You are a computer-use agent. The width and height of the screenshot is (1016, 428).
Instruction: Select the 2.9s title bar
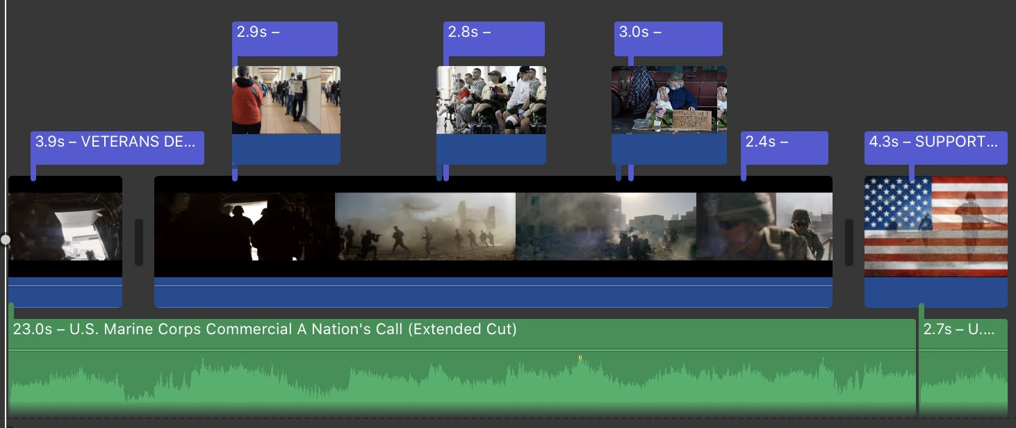click(x=285, y=39)
